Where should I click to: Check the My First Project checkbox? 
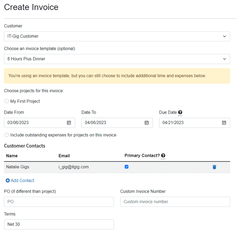7,101
